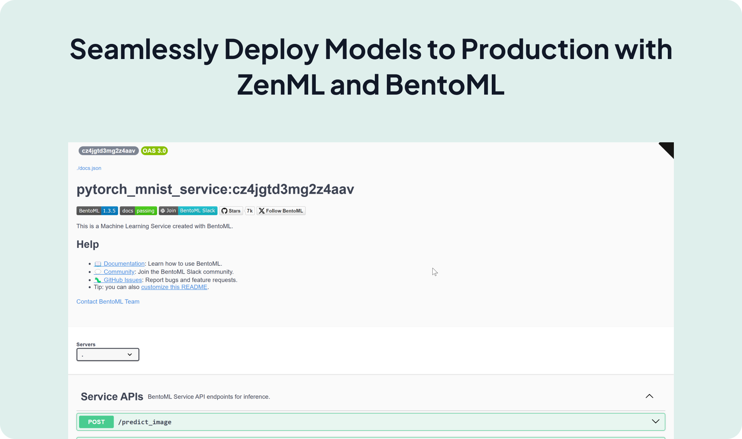The width and height of the screenshot is (742, 439).
Task: Collapse the Service APIs section
Action: point(650,396)
